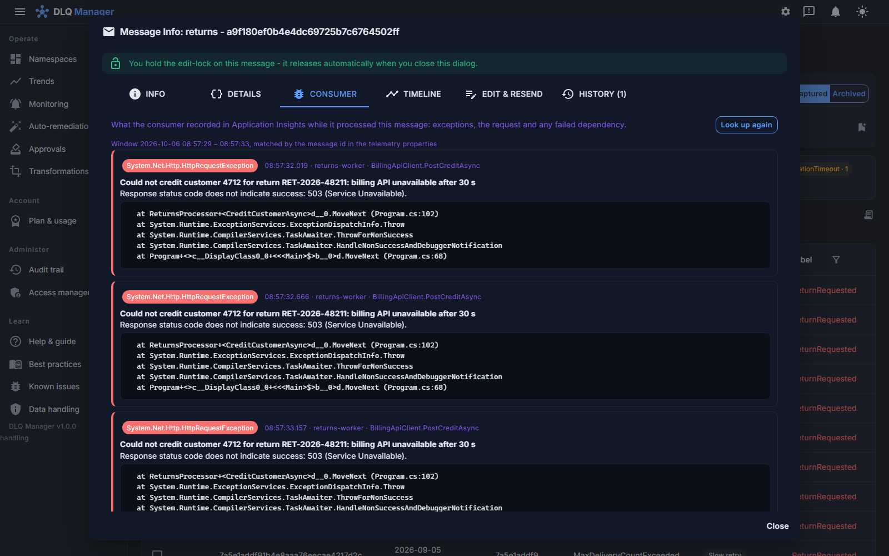This screenshot has width=889, height=556.
Task: Click the envelope icon beside Message Info
Action: [x=109, y=32]
